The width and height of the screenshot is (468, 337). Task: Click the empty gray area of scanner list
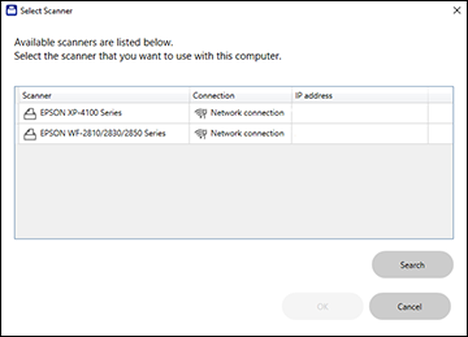tap(234, 190)
